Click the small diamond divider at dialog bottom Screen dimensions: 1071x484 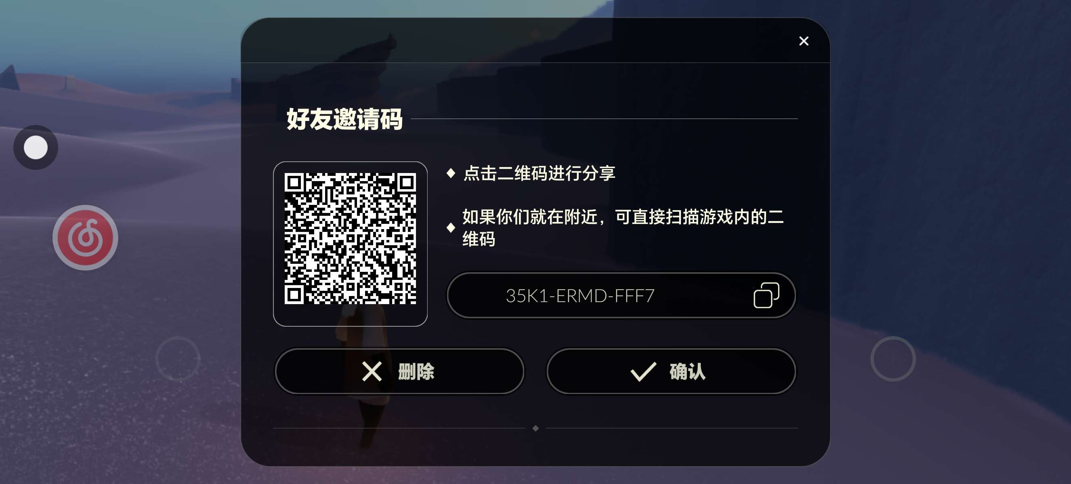(535, 428)
